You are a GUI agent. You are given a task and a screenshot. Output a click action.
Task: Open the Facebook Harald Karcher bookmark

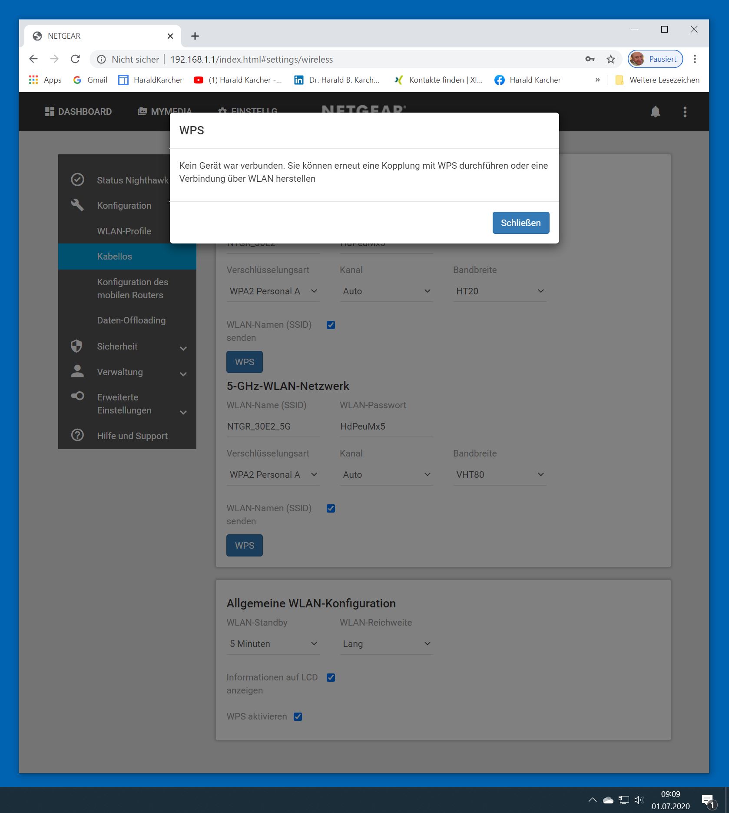coord(528,80)
